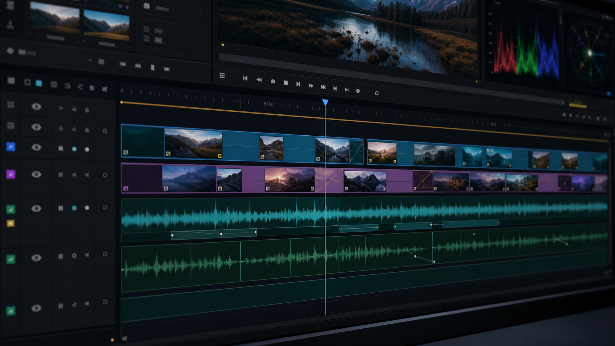Toggle the loop icon at transport's far right
The width and height of the screenshot is (615, 346).
tap(377, 93)
